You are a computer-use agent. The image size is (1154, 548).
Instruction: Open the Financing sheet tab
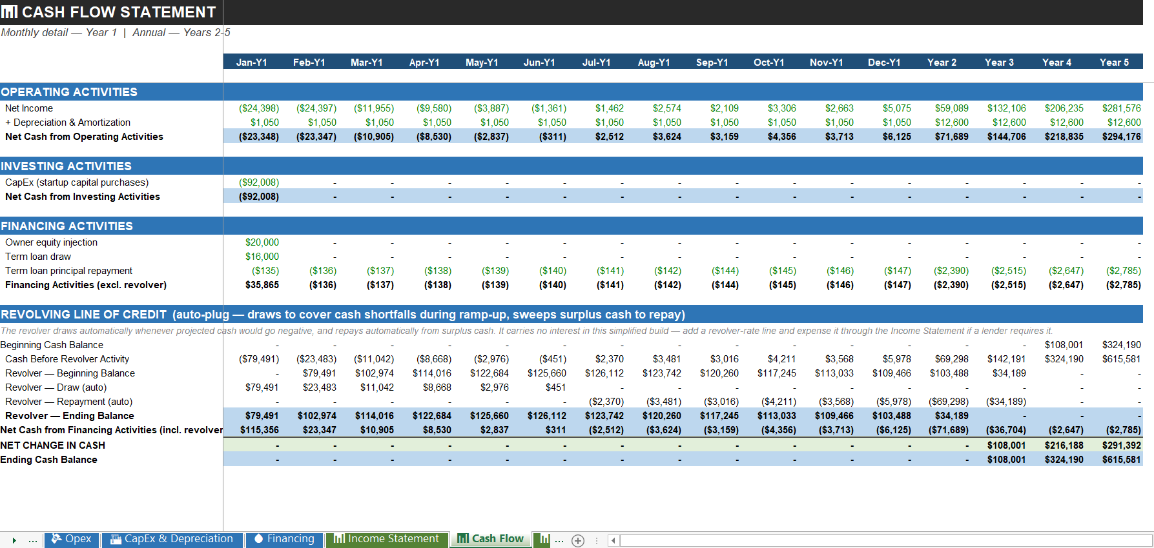click(284, 539)
